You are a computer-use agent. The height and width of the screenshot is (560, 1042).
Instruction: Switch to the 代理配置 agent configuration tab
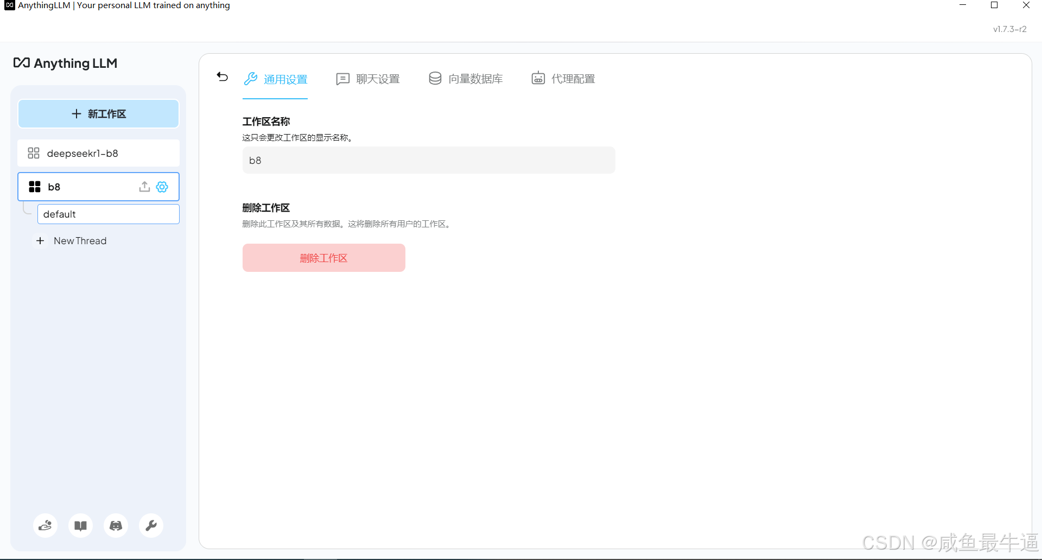[563, 79]
